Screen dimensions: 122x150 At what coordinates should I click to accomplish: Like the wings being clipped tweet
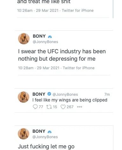click(x=63, y=107)
